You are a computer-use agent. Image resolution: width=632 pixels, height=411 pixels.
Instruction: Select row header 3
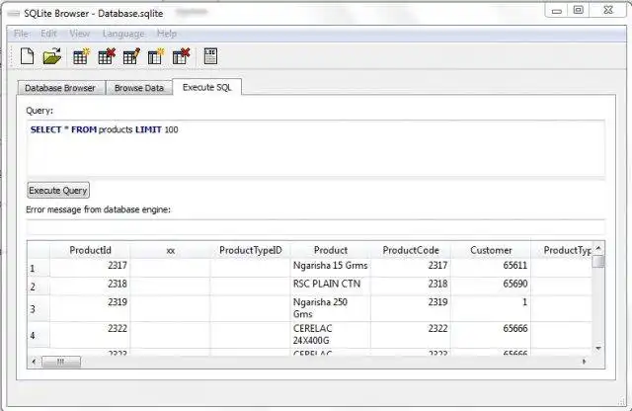(x=39, y=308)
